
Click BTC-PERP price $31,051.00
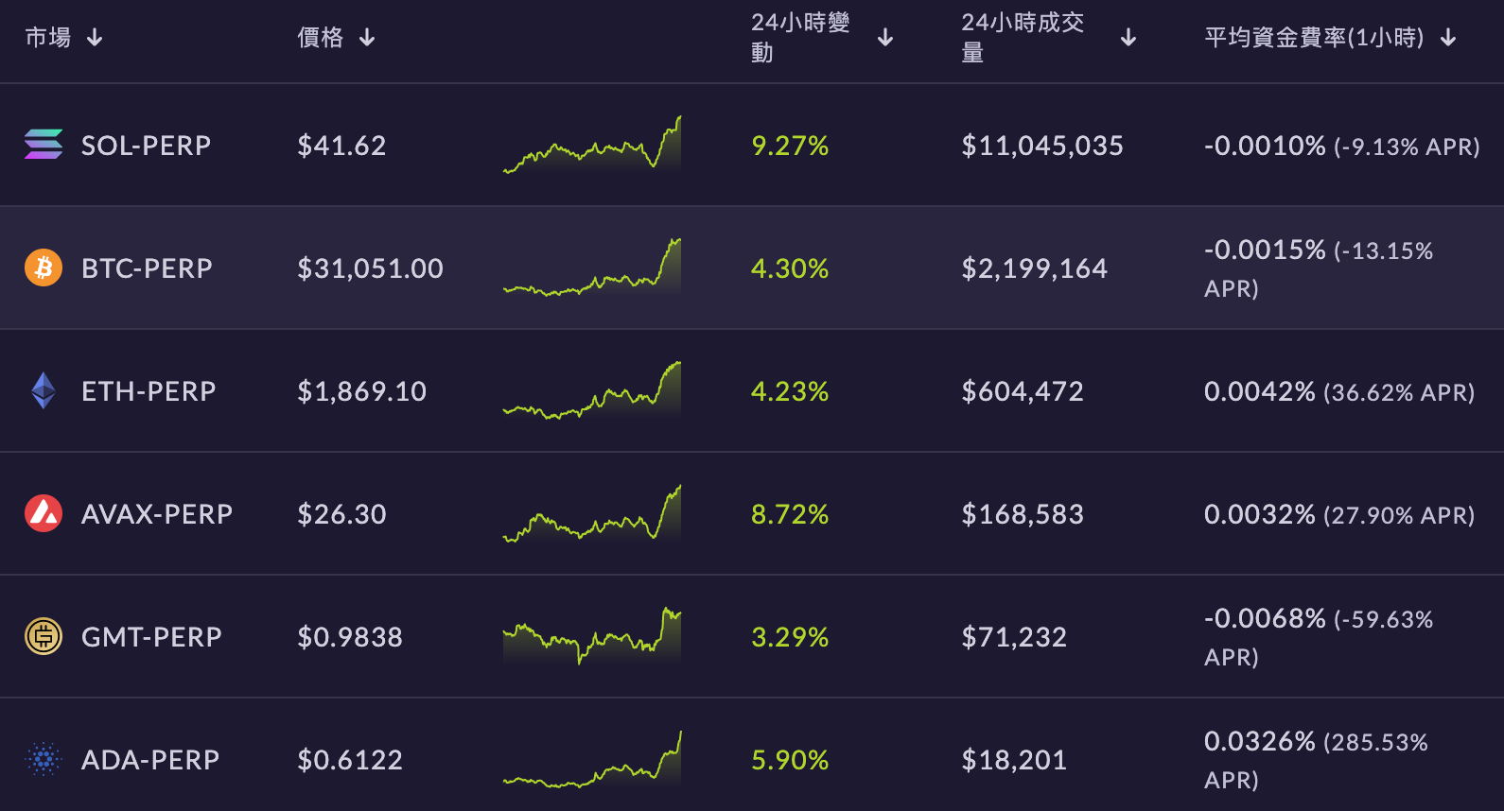click(x=370, y=268)
